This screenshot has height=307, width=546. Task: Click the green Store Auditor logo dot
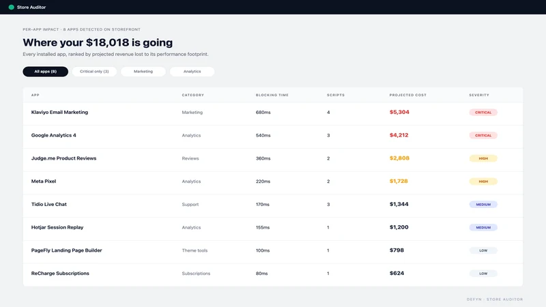click(x=11, y=7)
